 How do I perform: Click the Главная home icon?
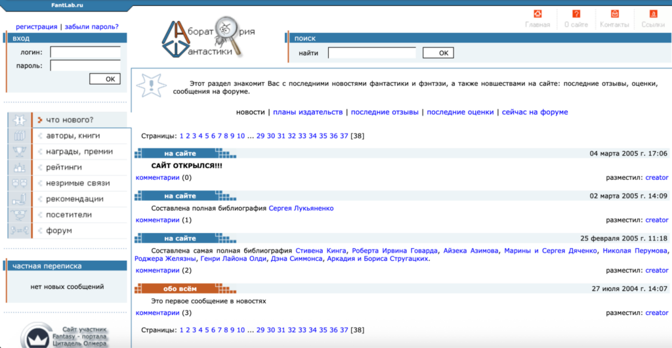click(x=537, y=14)
